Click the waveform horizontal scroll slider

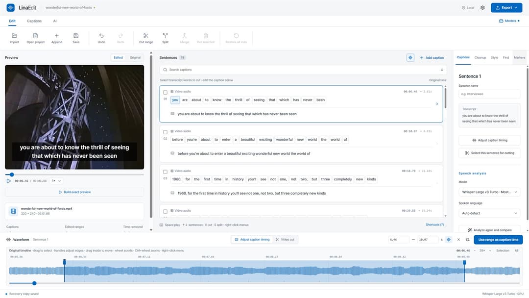tap(264, 283)
